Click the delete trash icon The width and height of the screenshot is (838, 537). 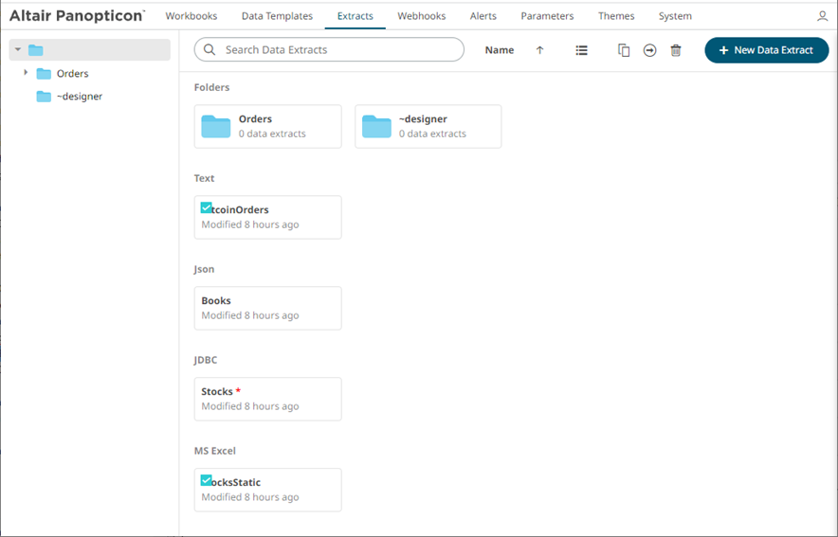pos(676,50)
